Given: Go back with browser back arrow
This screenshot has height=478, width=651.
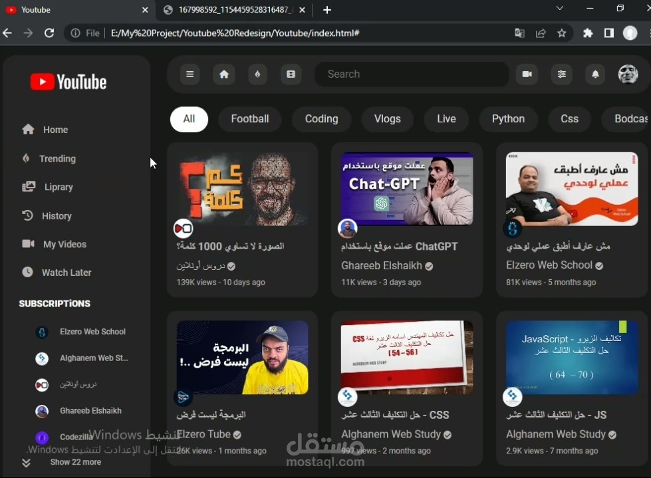Looking at the screenshot, I should (7, 33).
